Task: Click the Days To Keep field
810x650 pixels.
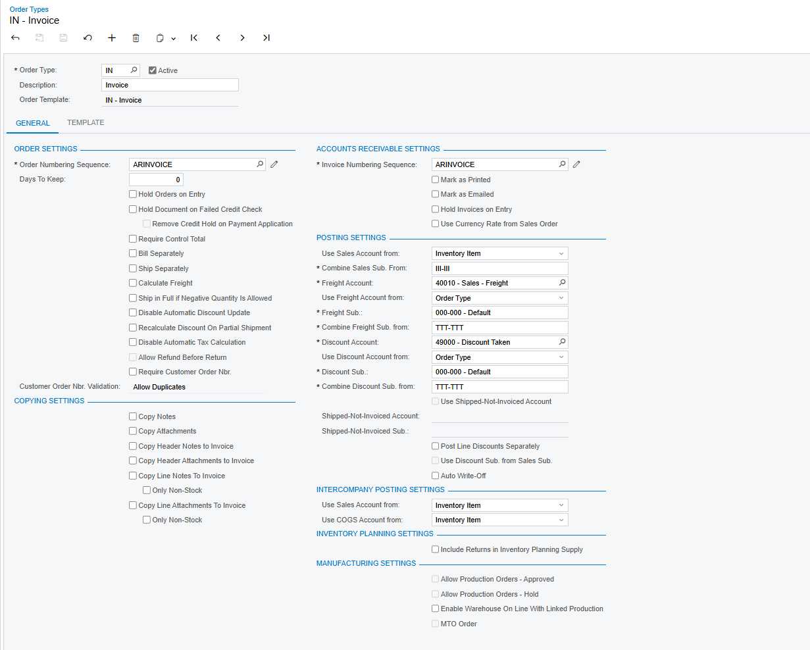Action: [156, 180]
